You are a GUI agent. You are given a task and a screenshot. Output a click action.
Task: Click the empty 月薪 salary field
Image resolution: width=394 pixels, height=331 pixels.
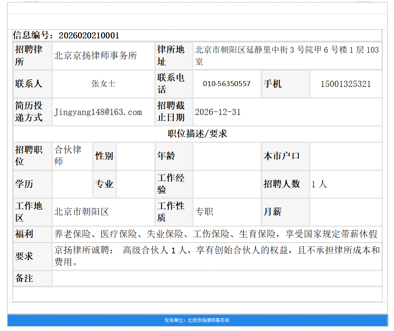pos(347,211)
